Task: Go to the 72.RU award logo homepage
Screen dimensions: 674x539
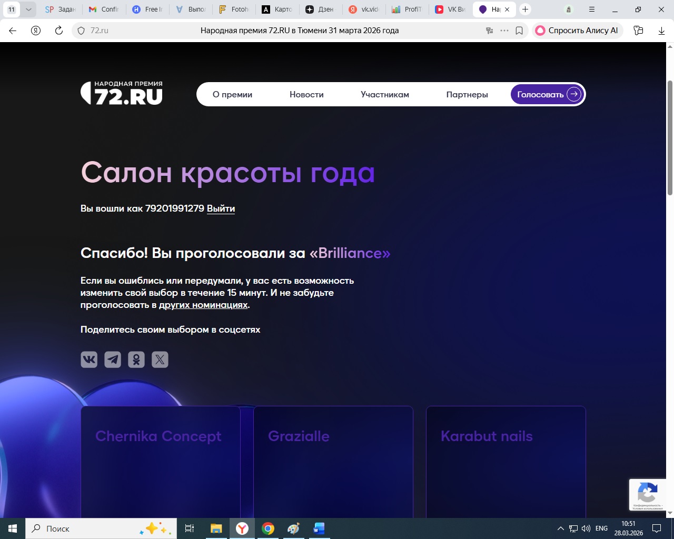Action: click(x=122, y=93)
